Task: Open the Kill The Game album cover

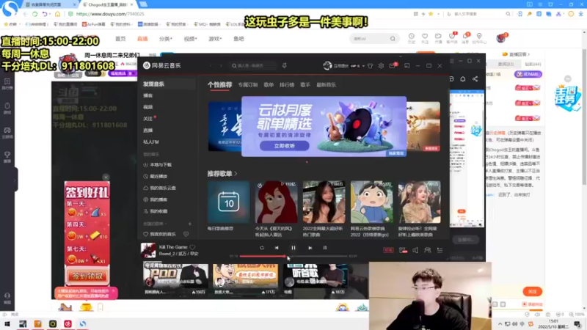Action: click(148, 250)
